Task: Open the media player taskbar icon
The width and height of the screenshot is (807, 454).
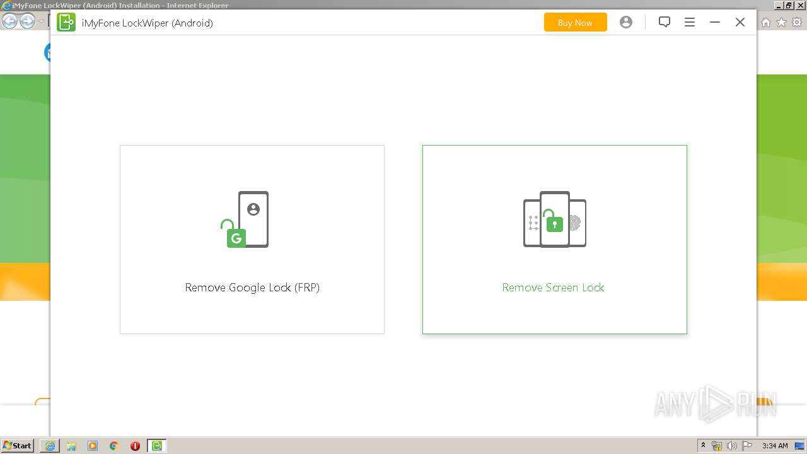Action: click(x=93, y=446)
